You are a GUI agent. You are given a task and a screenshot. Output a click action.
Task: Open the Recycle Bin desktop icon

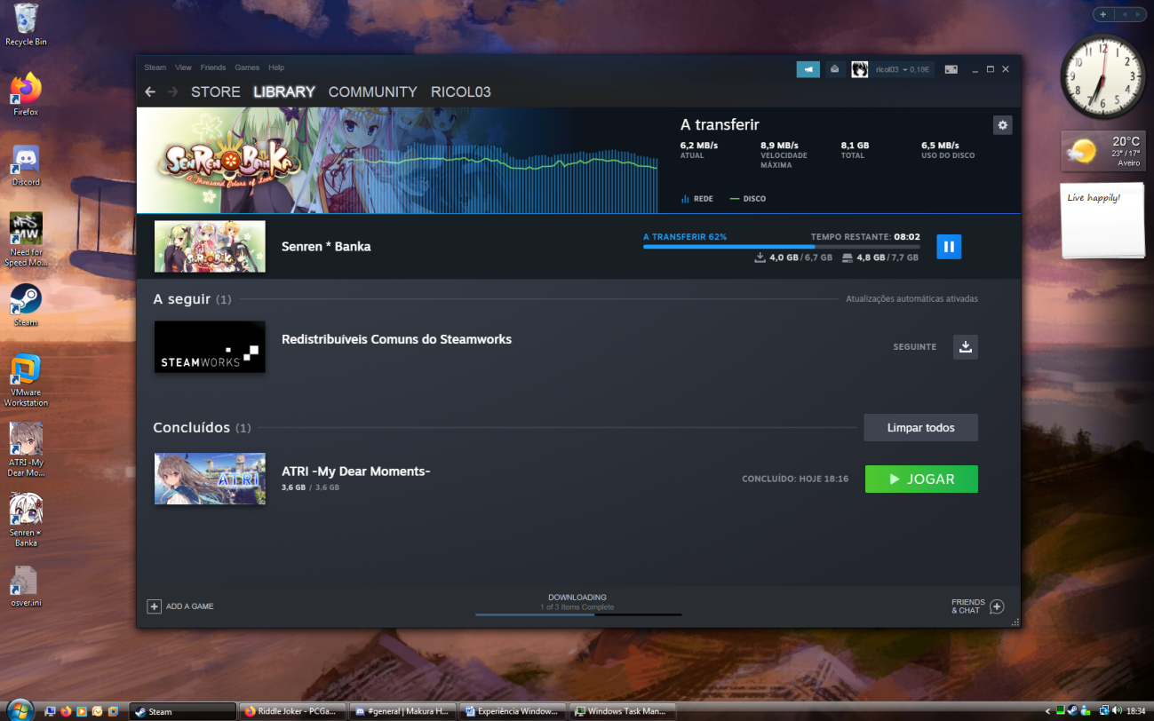pyautogui.click(x=26, y=25)
